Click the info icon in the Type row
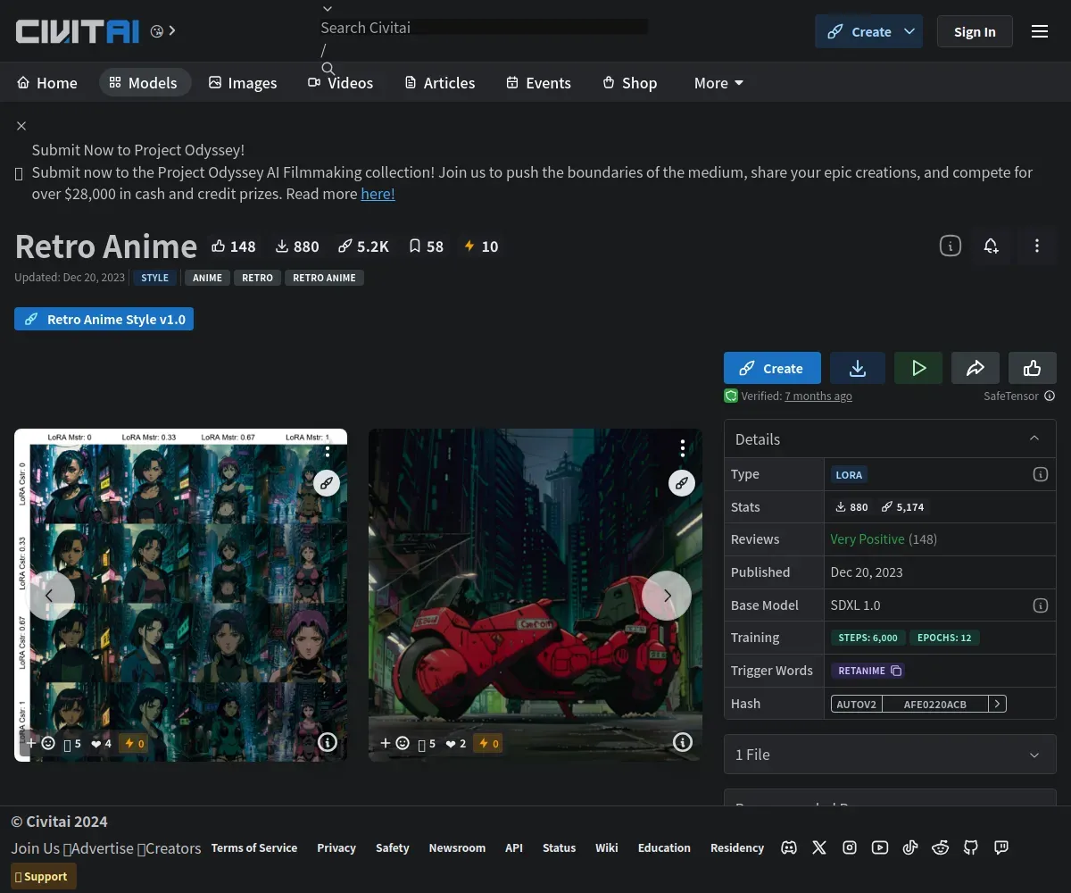Screen dimensions: 1071x893 pos(1040,474)
